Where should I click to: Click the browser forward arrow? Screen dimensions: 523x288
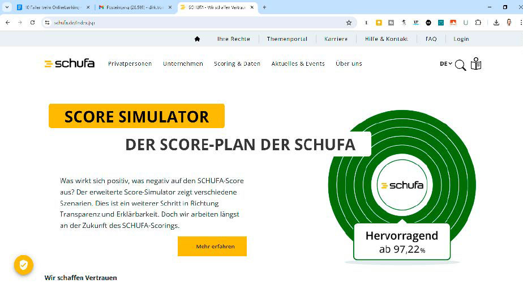coord(20,22)
